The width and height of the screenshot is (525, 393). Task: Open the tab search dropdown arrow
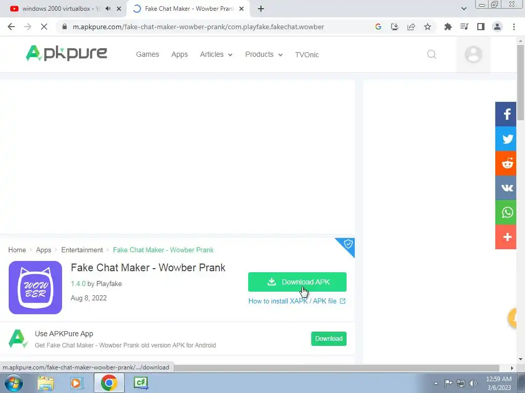pyautogui.click(x=463, y=9)
